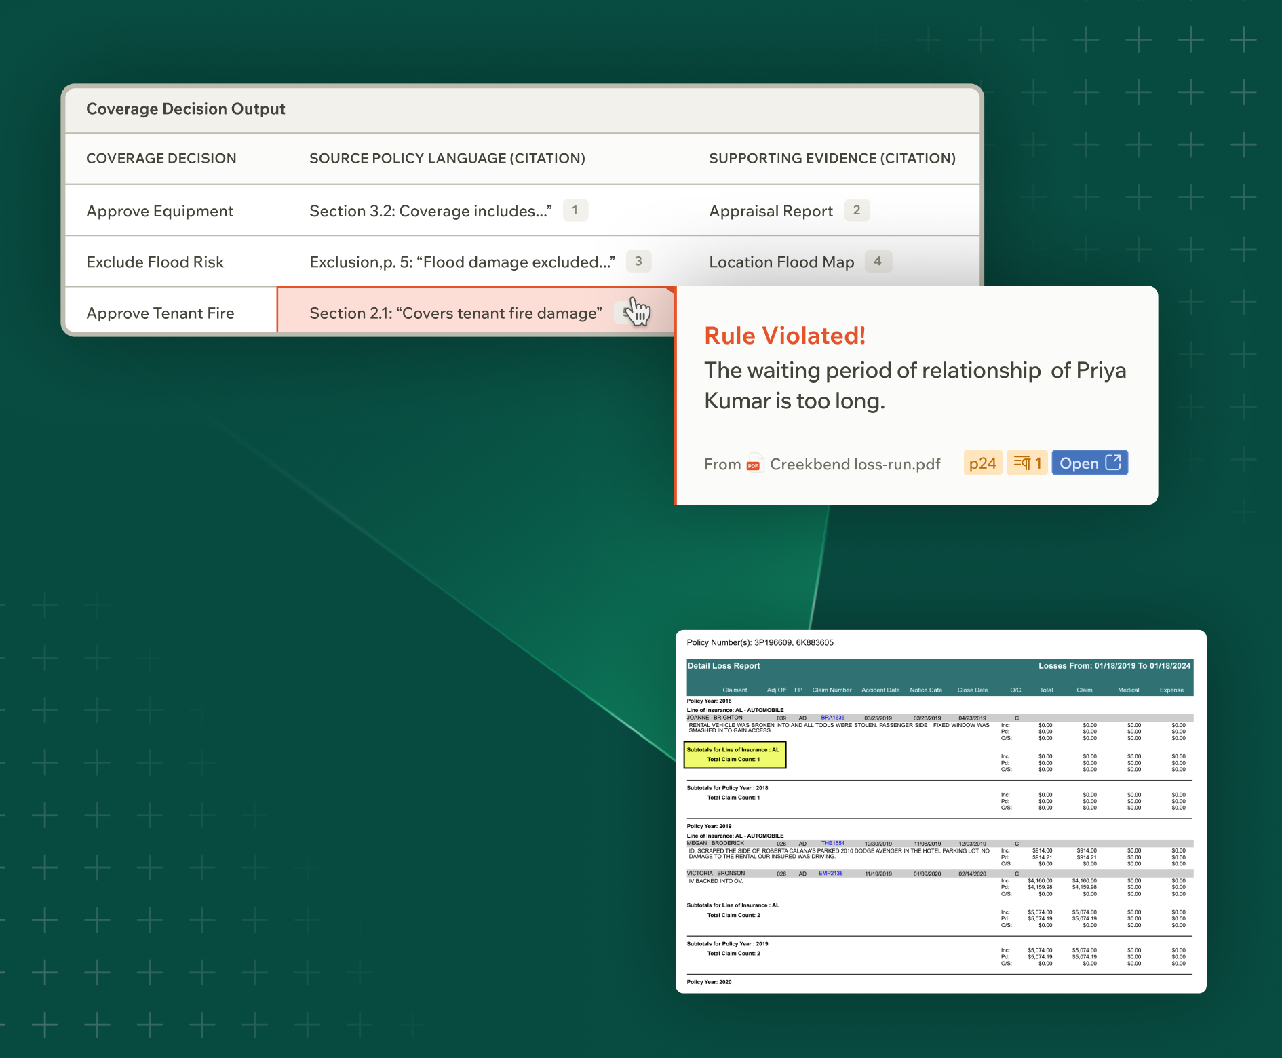1282x1058 pixels.
Task: Click the yellow highlighted Subtotals AL box
Action: point(735,755)
